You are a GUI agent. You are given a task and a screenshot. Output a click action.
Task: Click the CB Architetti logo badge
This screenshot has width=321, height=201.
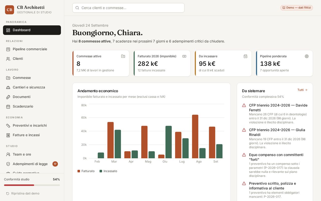(10, 10)
